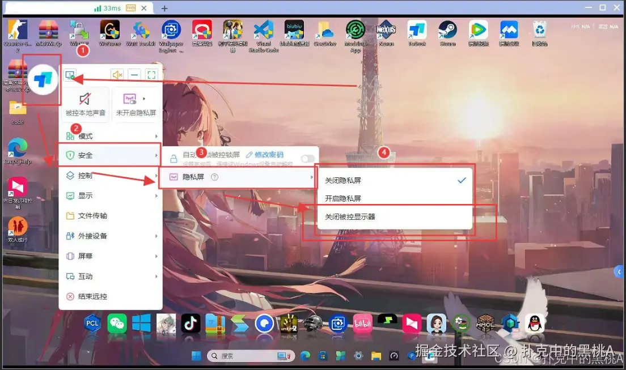626x370 pixels.
Task: Expand the arrow on the 屏幕 row
Action: [x=156, y=256]
